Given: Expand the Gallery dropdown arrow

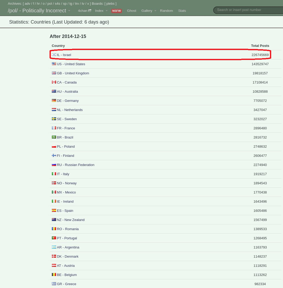Looking at the screenshot, I should click(x=155, y=11).
